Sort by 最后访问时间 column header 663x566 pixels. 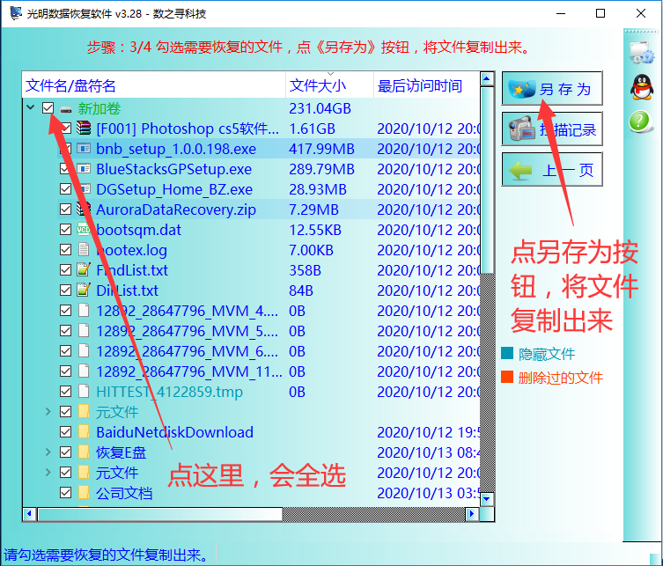[427, 85]
